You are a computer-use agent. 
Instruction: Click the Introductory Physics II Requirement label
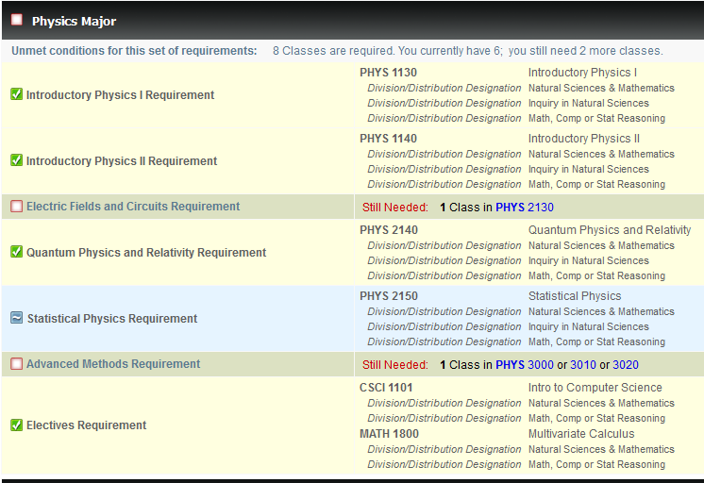click(122, 161)
